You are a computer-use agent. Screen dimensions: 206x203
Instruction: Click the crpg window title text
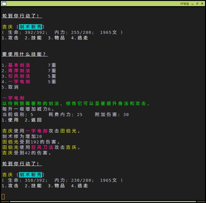(184, 4)
